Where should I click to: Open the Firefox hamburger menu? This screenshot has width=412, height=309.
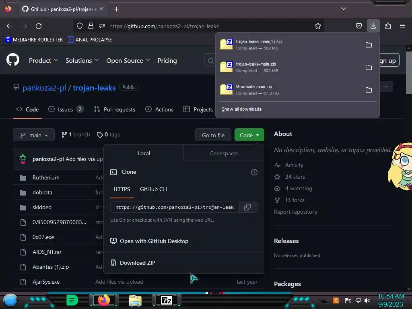pos(402,26)
